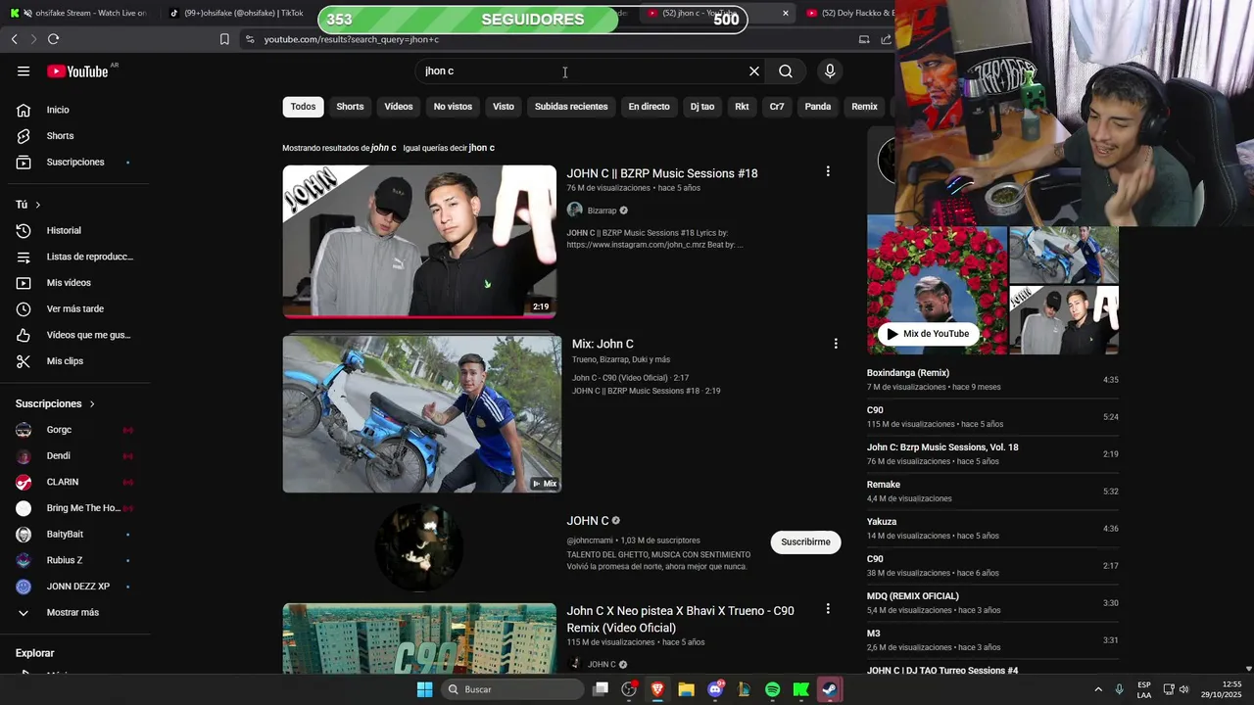1254x705 pixels.
Task: Select the Dj tao filter chip
Action: (x=702, y=107)
